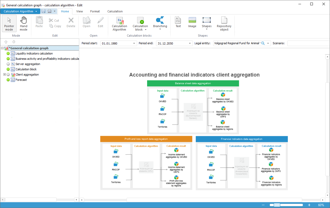The width and height of the screenshot is (330, 208).
Task: Open quick access toolbar dropdown arrow
Action: (x=54, y=11)
